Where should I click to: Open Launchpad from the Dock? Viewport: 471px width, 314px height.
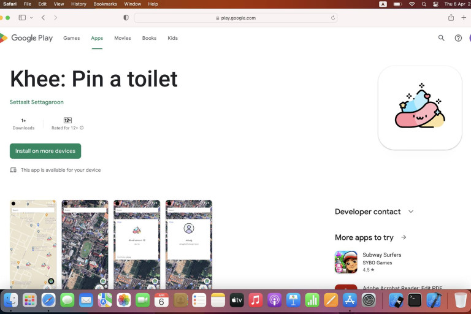(29, 300)
